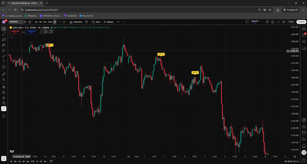Image resolution: width=307 pixels, height=164 pixels.
Task: Open the chart layout setup square icon
Action: [247, 22]
